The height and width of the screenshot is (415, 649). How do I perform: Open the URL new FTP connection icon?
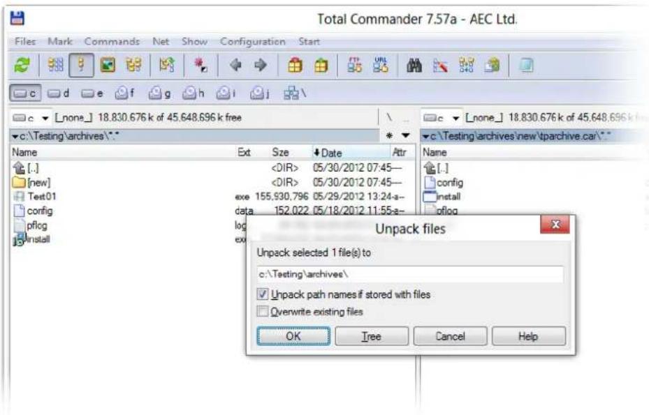coord(381,66)
